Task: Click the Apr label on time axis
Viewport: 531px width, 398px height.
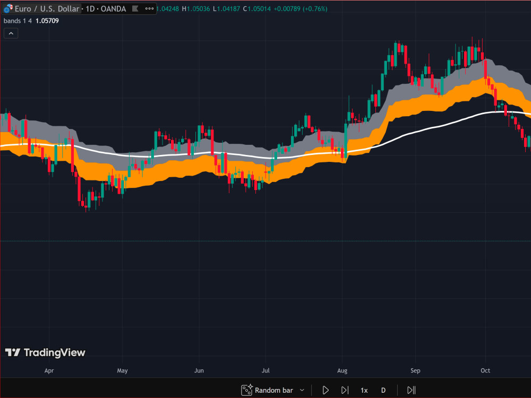Action: 49,370
